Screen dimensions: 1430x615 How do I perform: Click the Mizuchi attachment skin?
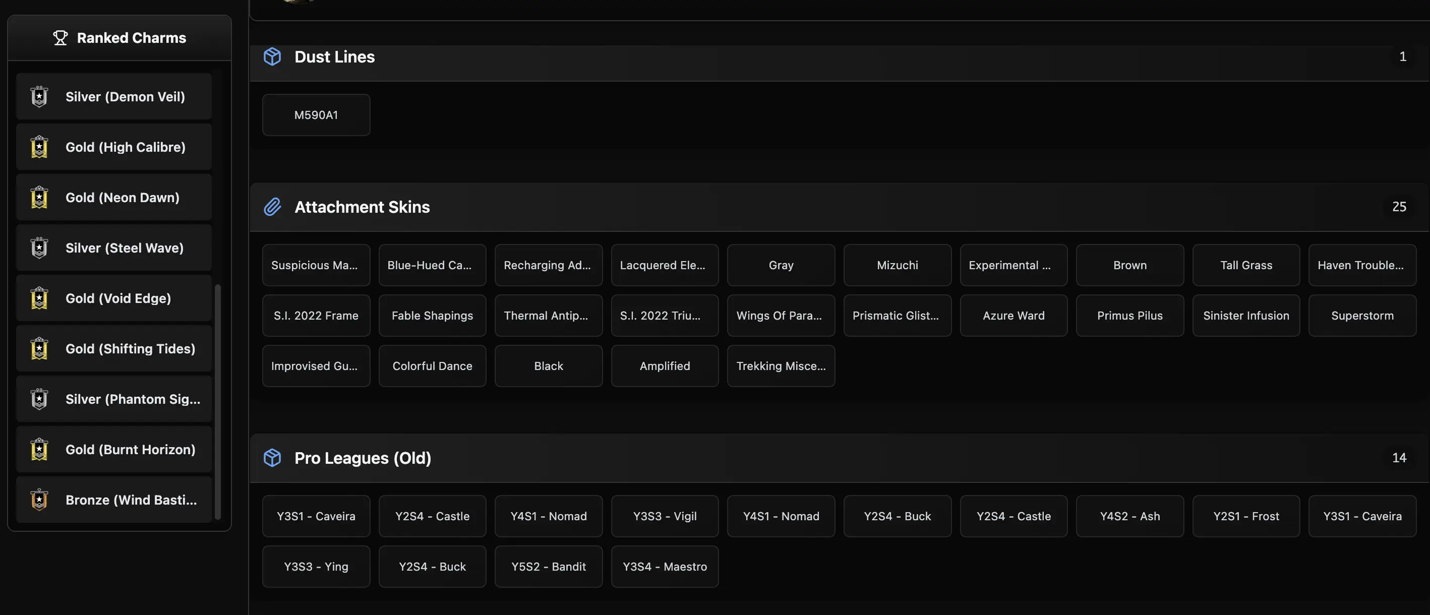pos(897,265)
